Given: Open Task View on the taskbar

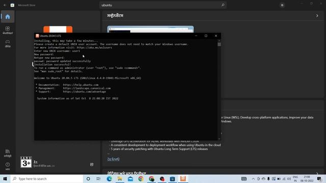Looking at the screenshot, I should [x=98, y=178].
